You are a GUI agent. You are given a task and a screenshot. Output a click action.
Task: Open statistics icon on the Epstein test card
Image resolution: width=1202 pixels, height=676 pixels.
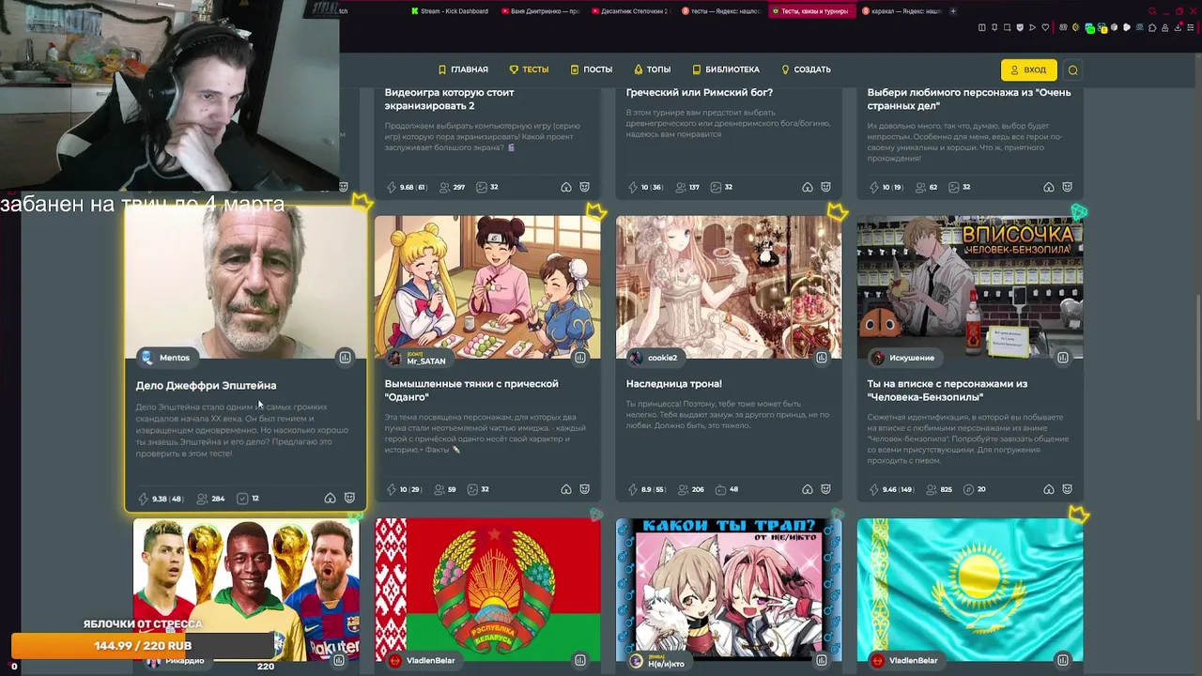tap(345, 358)
